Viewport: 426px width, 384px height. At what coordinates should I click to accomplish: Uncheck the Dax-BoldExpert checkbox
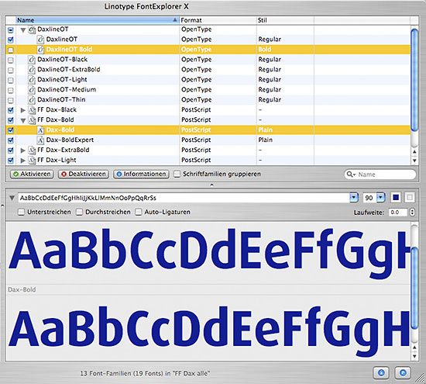[11, 140]
